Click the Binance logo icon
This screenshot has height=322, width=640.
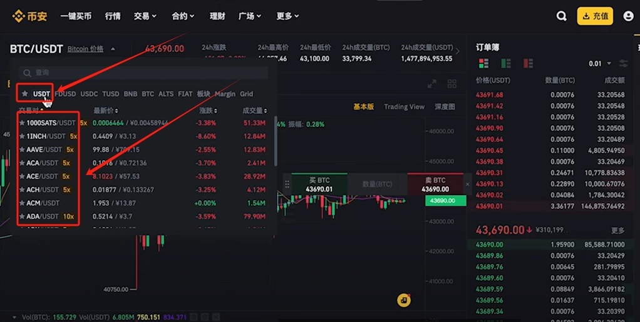[18, 16]
